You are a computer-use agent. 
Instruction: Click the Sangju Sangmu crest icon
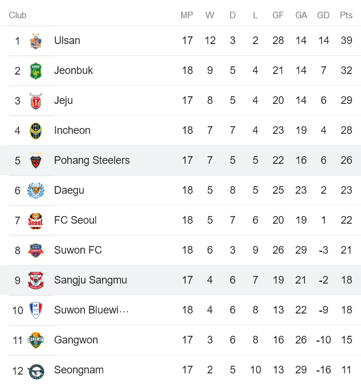[x=36, y=280]
